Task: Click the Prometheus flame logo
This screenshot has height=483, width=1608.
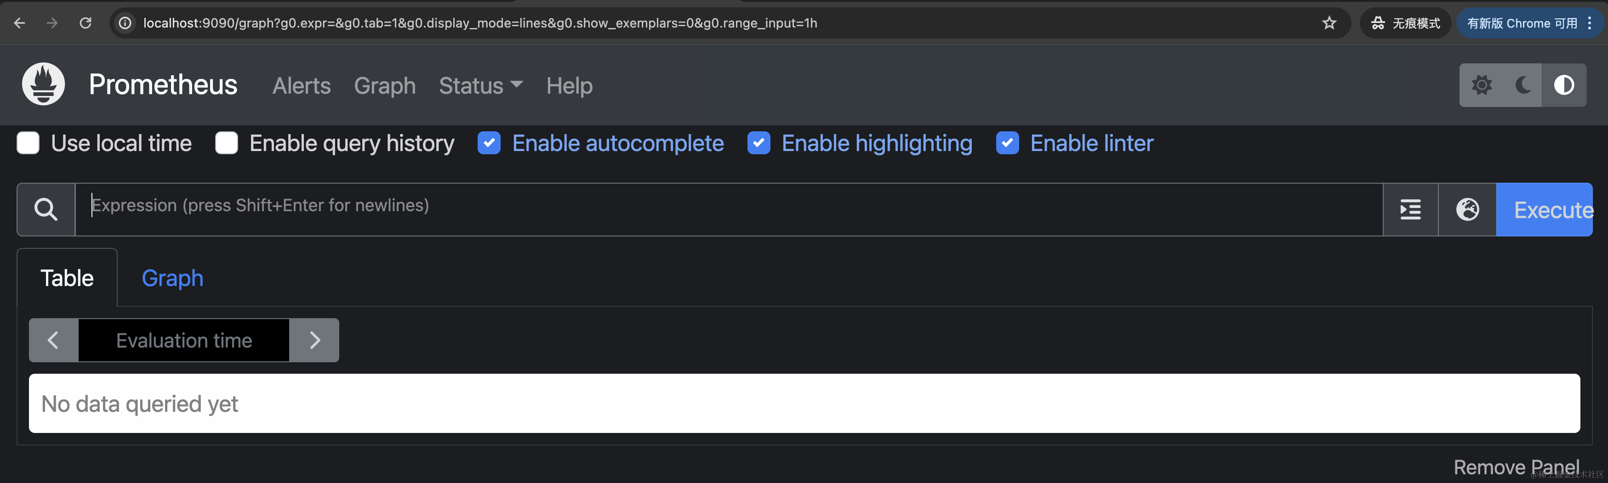Action: [44, 84]
